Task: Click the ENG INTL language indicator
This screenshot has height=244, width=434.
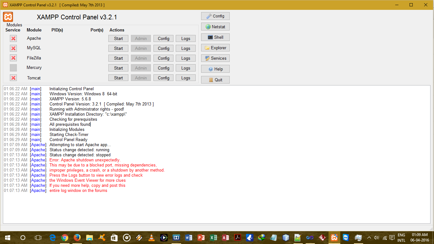Action: [x=402, y=238]
